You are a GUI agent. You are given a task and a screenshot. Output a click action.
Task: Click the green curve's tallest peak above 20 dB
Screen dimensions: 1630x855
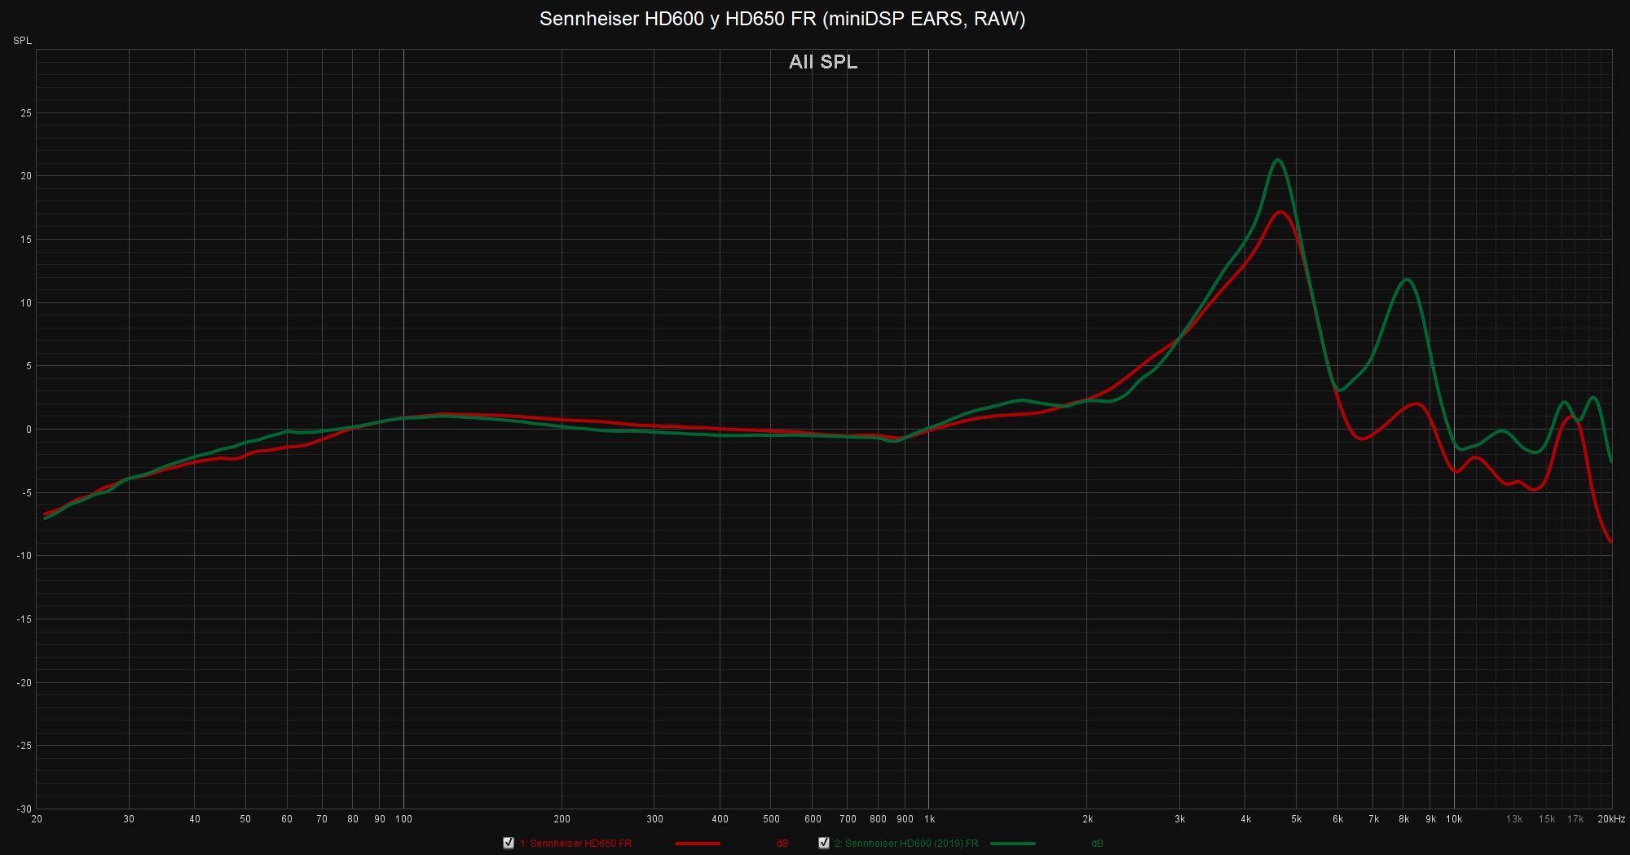pyautogui.click(x=1278, y=161)
